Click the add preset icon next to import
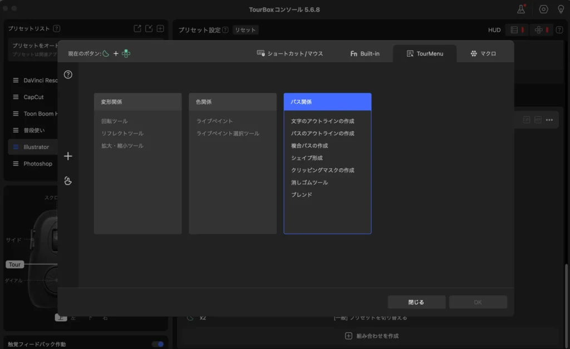The height and width of the screenshot is (349, 570). point(160,28)
